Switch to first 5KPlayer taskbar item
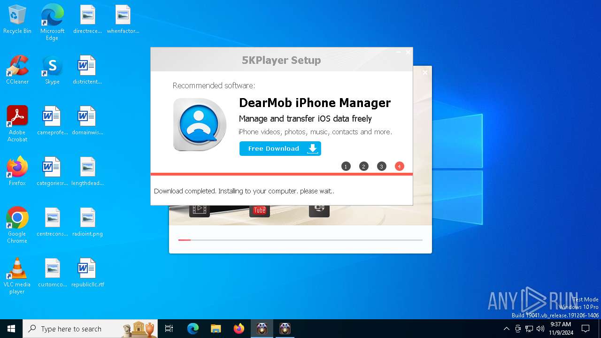 pyautogui.click(x=262, y=329)
